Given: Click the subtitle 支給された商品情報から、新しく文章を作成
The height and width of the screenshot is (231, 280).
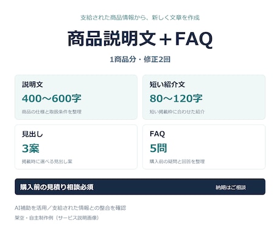Looking at the screenshot, I should [x=140, y=18].
